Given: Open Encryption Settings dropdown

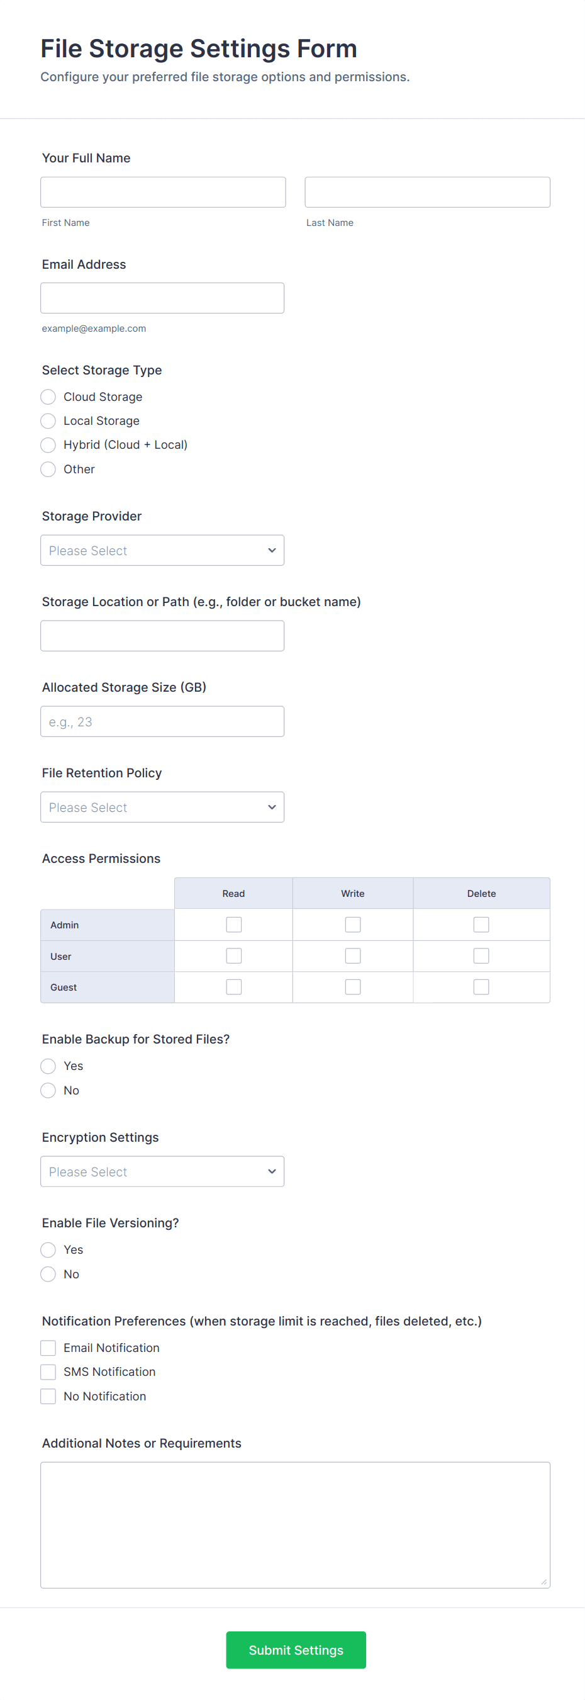Looking at the screenshot, I should tap(162, 1171).
